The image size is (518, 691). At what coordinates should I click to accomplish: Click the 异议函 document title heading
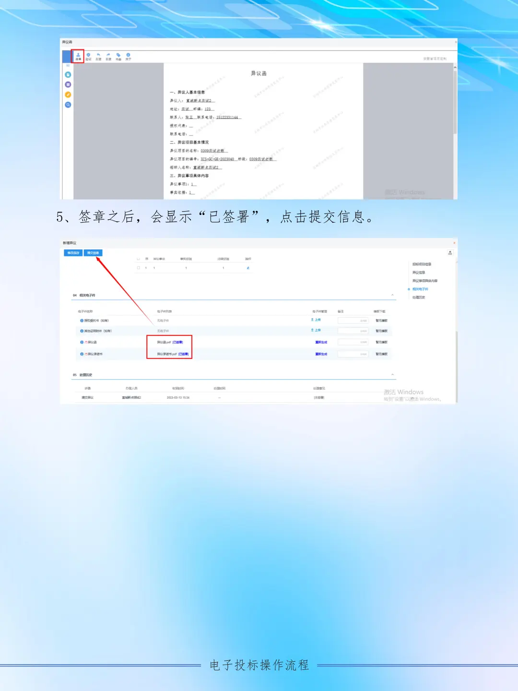click(259, 73)
